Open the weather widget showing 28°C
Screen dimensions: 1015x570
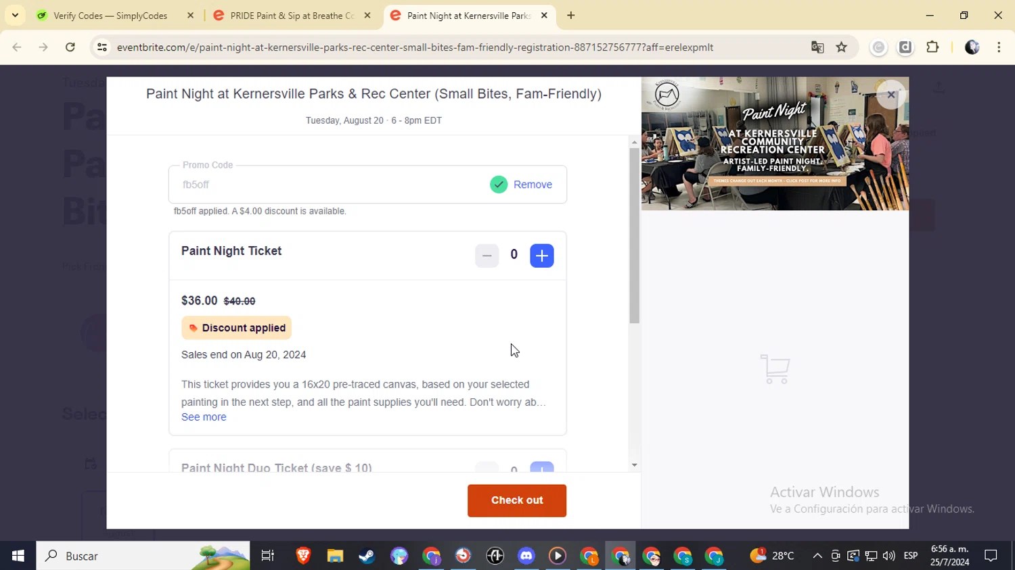click(x=771, y=556)
